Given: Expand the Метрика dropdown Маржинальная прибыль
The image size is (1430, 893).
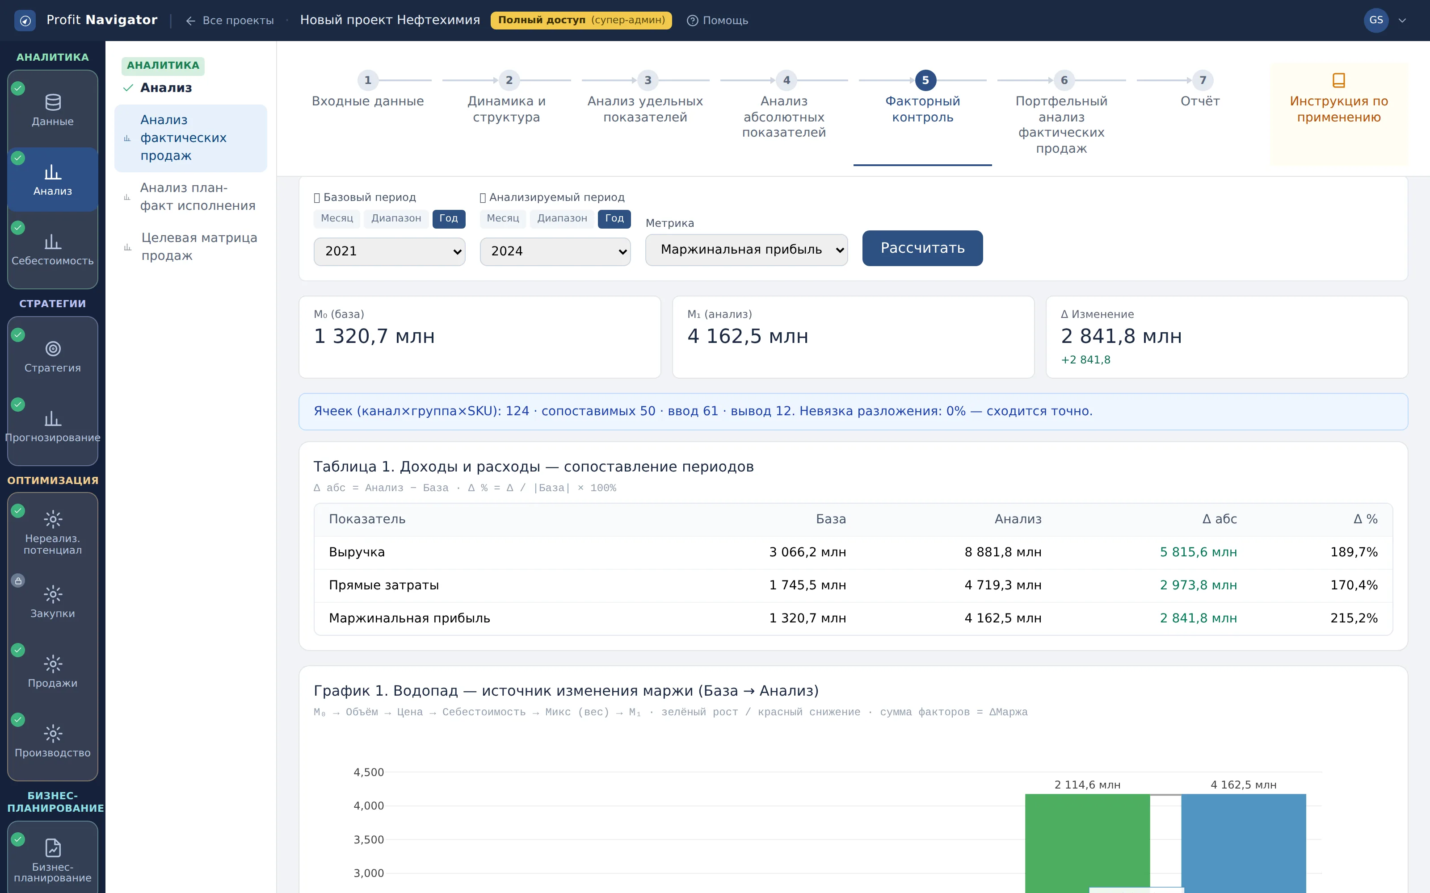Looking at the screenshot, I should 746,250.
